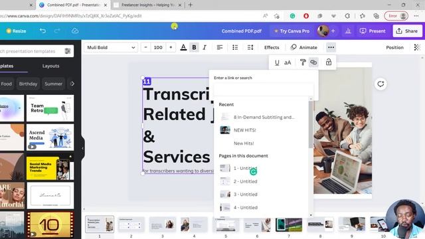Image resolution: width=425 pixels, height=239 pixels.
Task: Toggle underline formatting
Action: 277,62
